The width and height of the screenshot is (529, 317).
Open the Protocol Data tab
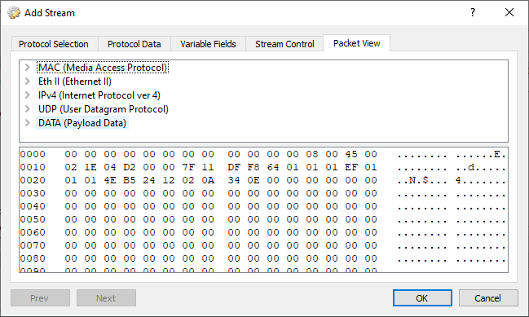pos(134,44)
